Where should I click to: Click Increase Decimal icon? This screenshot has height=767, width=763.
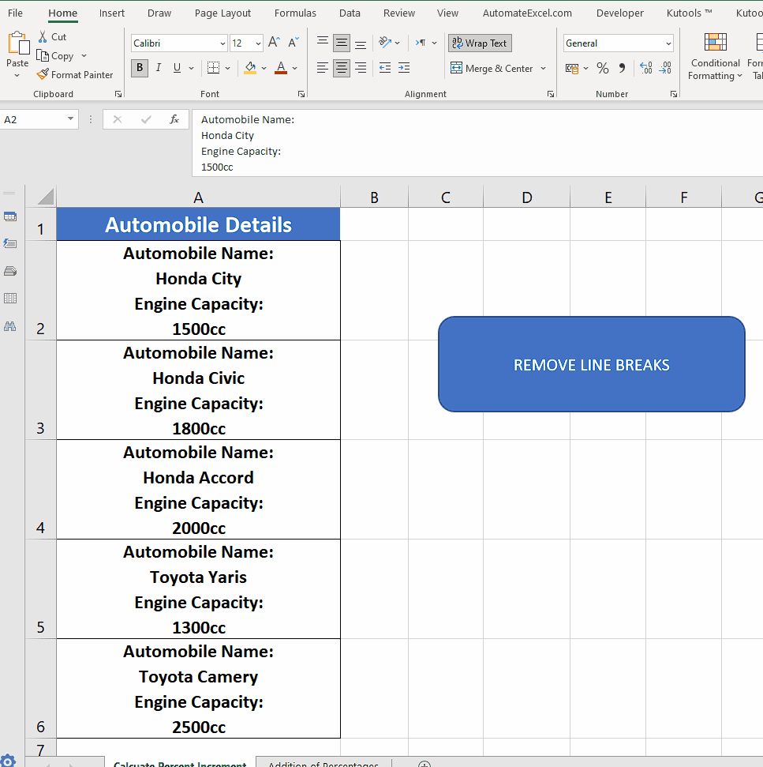pos(645,68)
